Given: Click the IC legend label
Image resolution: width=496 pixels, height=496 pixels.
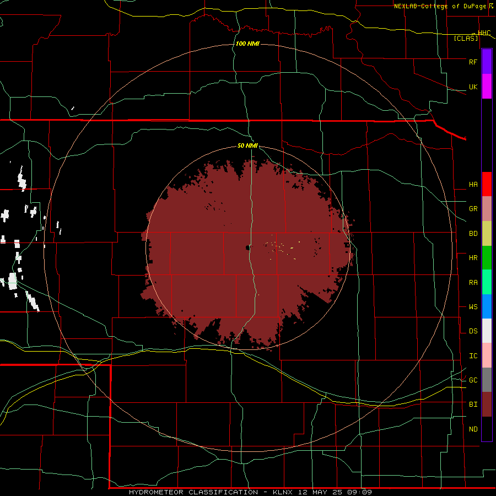Looking at the screenshot, I should (x=473, y=356).
